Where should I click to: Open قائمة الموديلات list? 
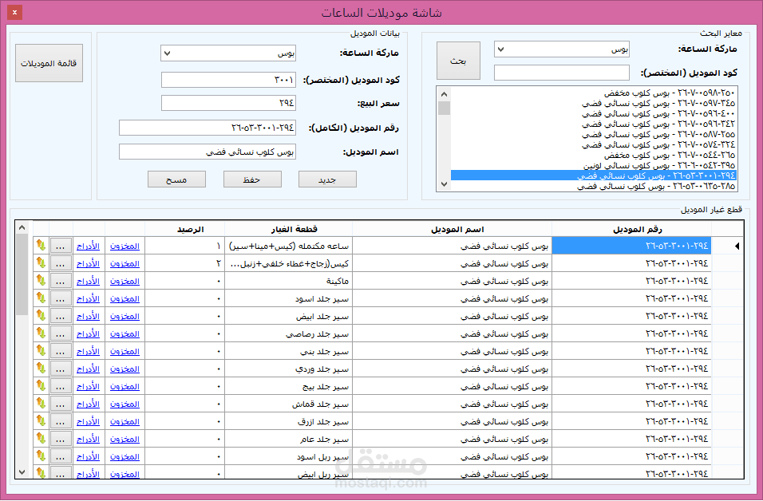pyautogui.click(x=48, y=64)
